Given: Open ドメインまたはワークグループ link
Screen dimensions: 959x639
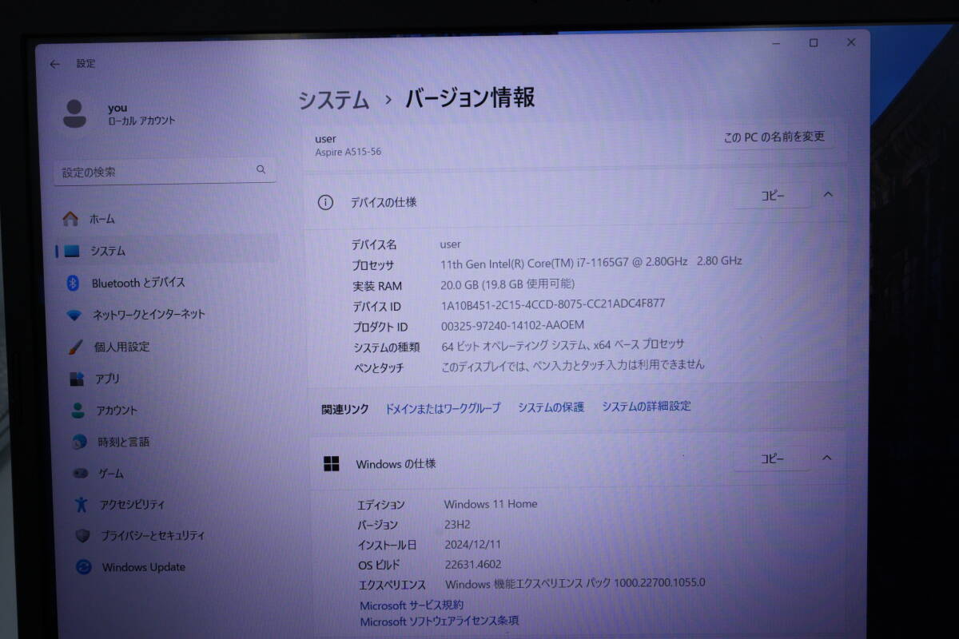Looking at the screenshot, I should (443, 408).
